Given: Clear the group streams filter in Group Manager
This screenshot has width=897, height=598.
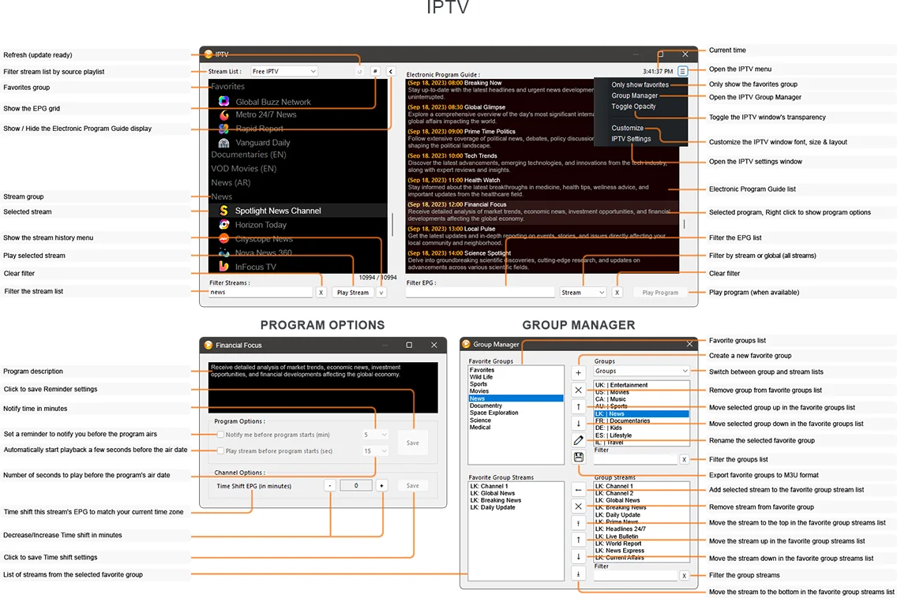Looking at the screenshot, I should (x=684, y=576).
